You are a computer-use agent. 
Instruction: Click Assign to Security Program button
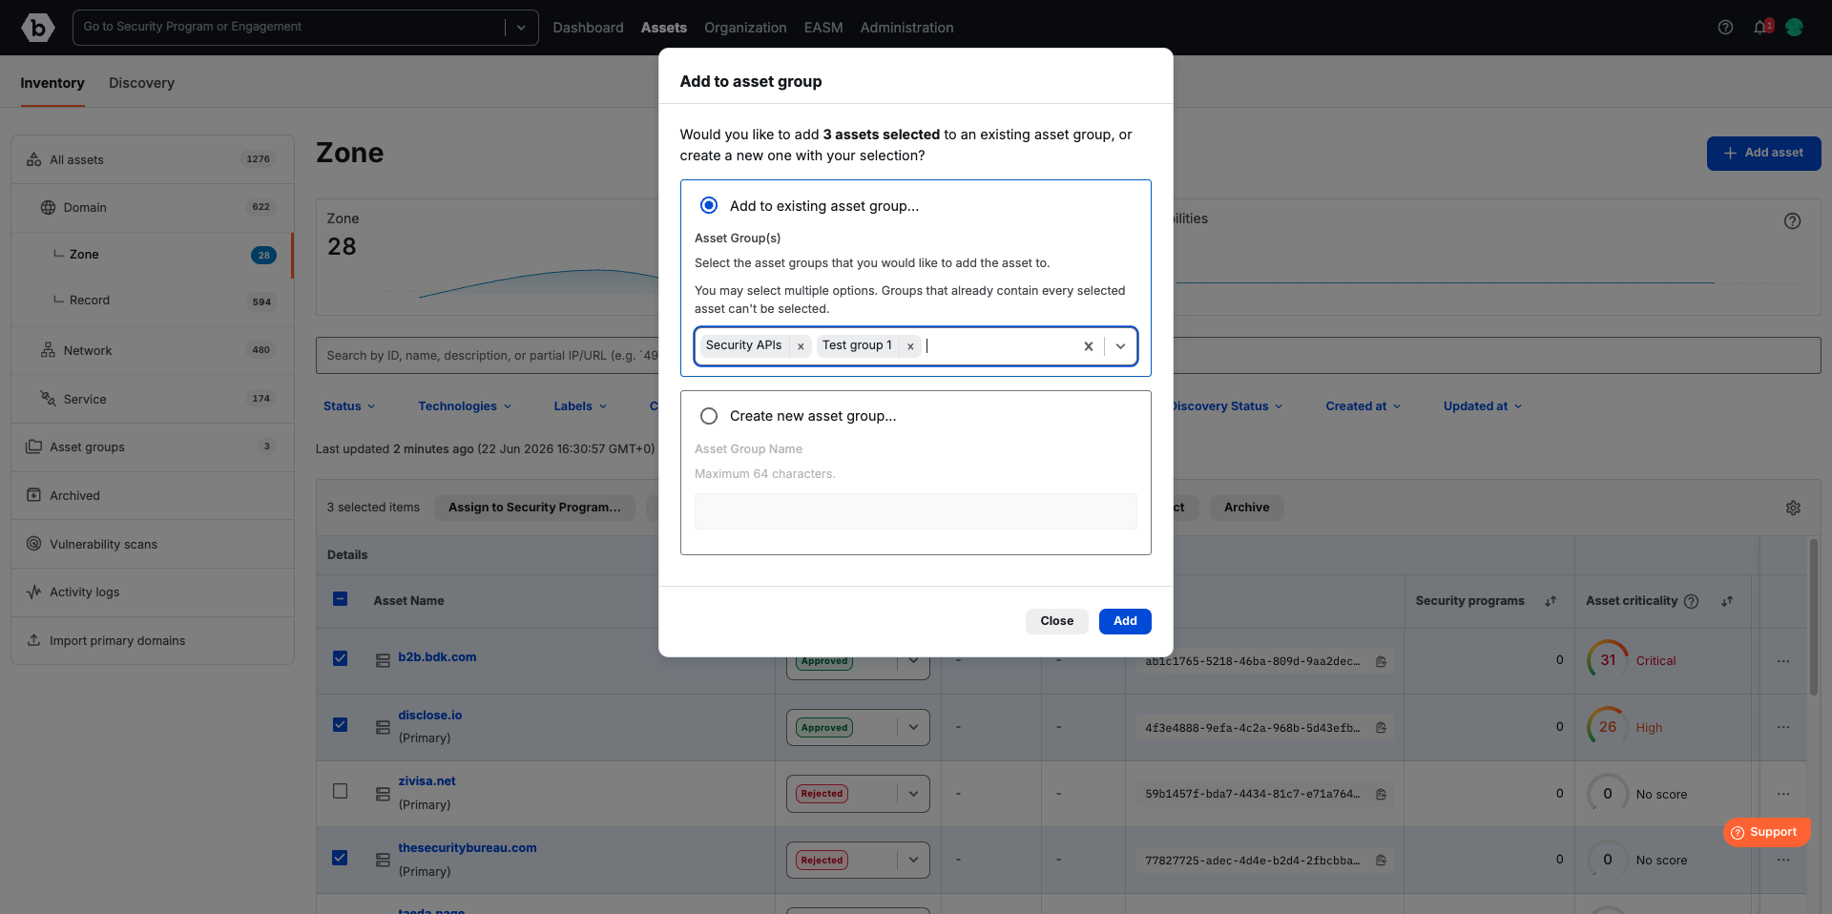click(x=534, y=508)
